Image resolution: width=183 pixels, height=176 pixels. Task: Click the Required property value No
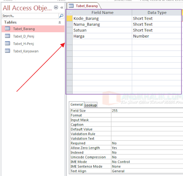(x=147, y=143)
